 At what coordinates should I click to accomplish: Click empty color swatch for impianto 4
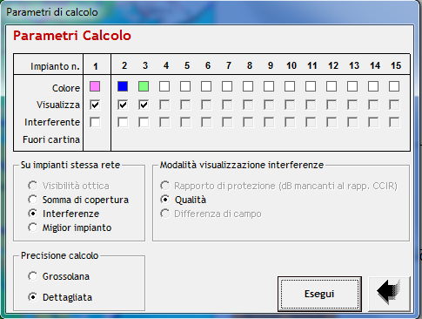point(164,86)
